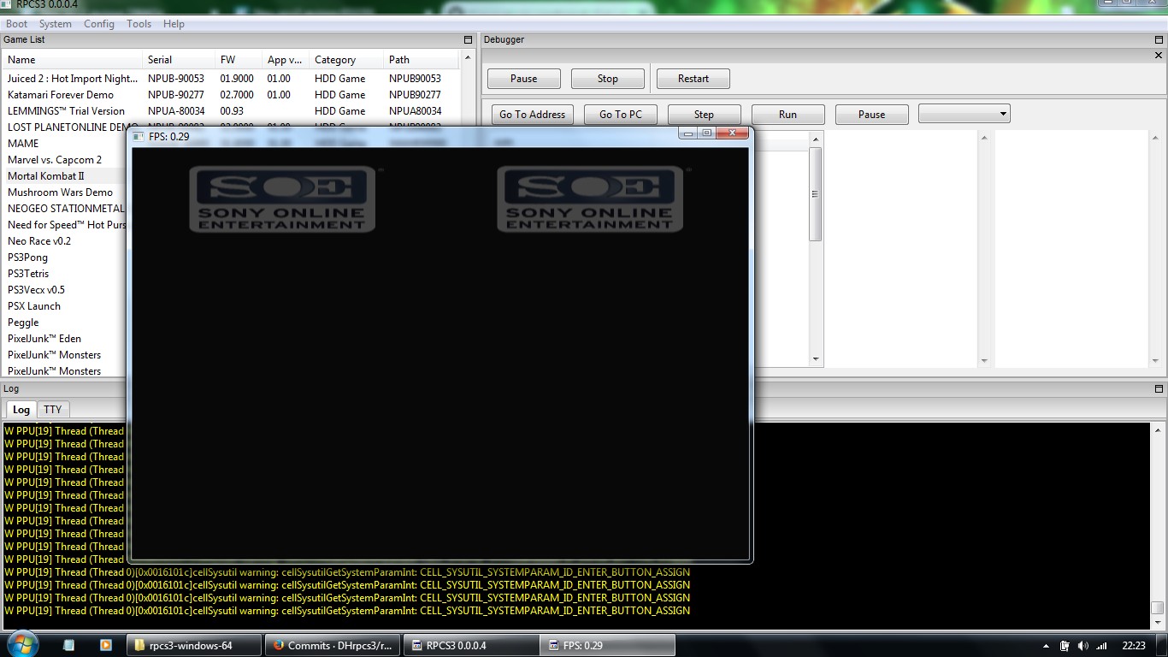Click Log panel scrollbar thumb
Screen dimensions: 1168x657
(x=1158, y=608)
